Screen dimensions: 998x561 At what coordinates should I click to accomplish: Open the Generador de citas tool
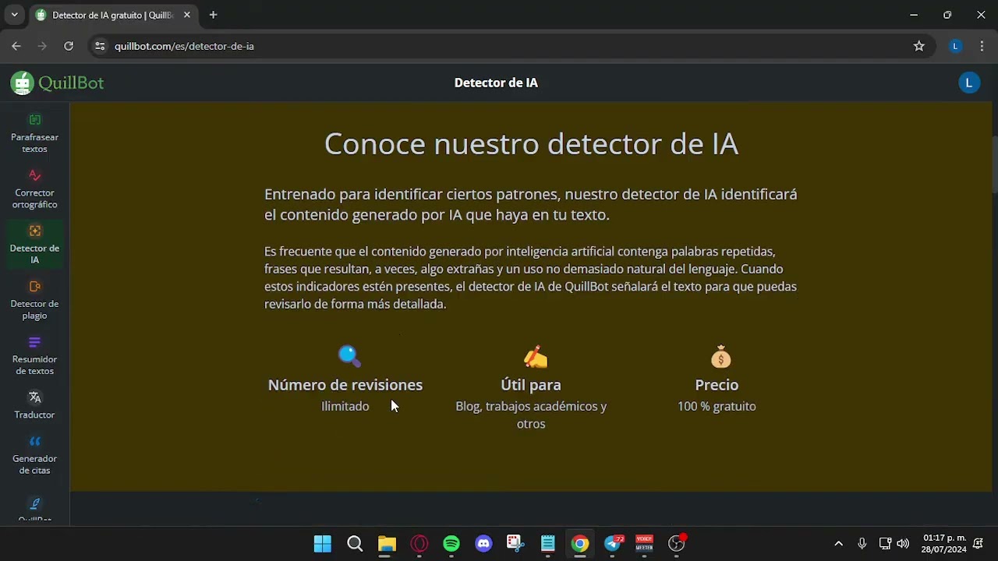point(34,454)
